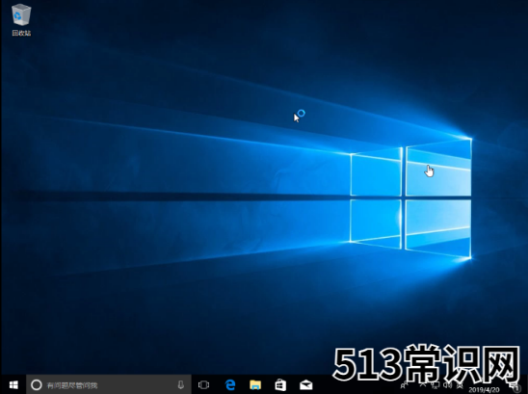The width and height of the screenshot is (528, 394).
Task: Open Task View from the taskbar
Action: pos(203,384)
